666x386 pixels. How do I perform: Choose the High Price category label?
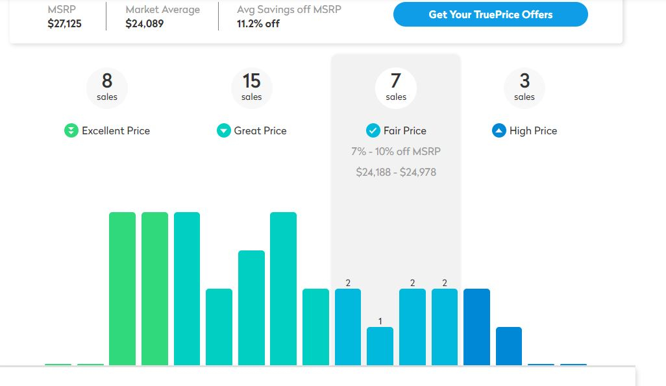(533, 131)
